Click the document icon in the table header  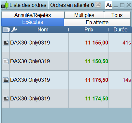point(6,29)
